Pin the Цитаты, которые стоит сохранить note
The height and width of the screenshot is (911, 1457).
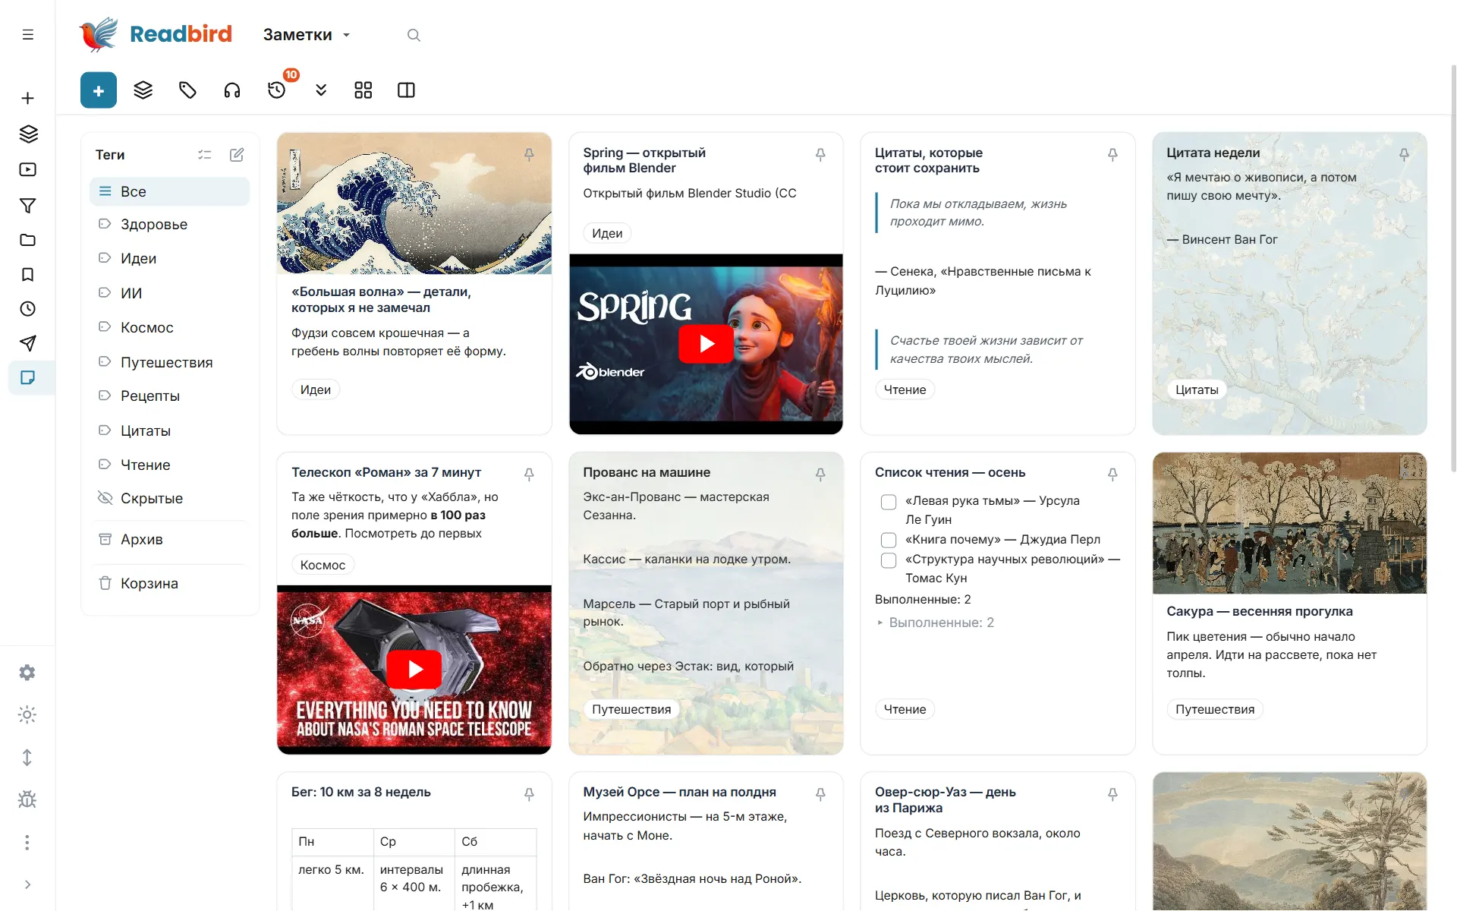click(x=1112, y=155)
